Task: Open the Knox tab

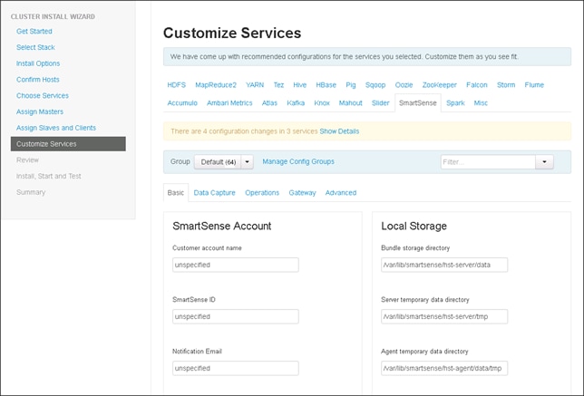Action: pos(322,103)
